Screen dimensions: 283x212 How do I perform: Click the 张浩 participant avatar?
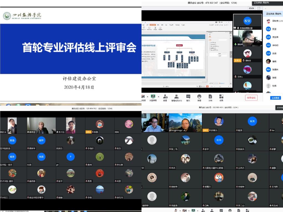click(129, 140)
